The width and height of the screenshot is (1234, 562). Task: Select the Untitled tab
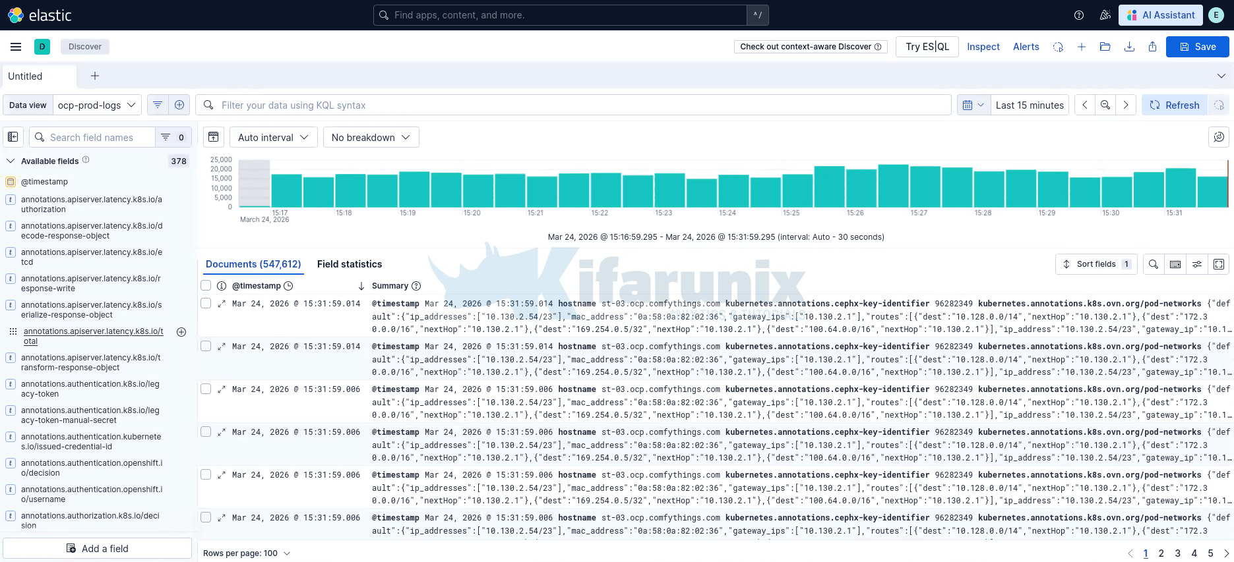point(40,76)
